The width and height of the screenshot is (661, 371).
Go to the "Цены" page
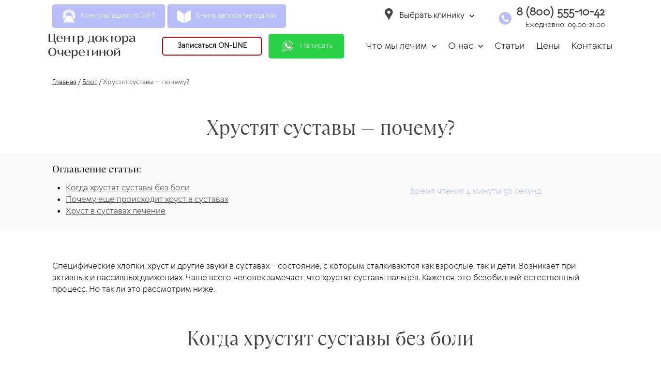[548, 46]
